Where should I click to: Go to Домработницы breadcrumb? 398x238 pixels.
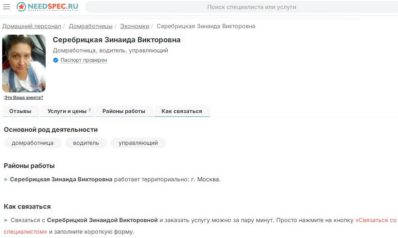click(x=91, y=26)
